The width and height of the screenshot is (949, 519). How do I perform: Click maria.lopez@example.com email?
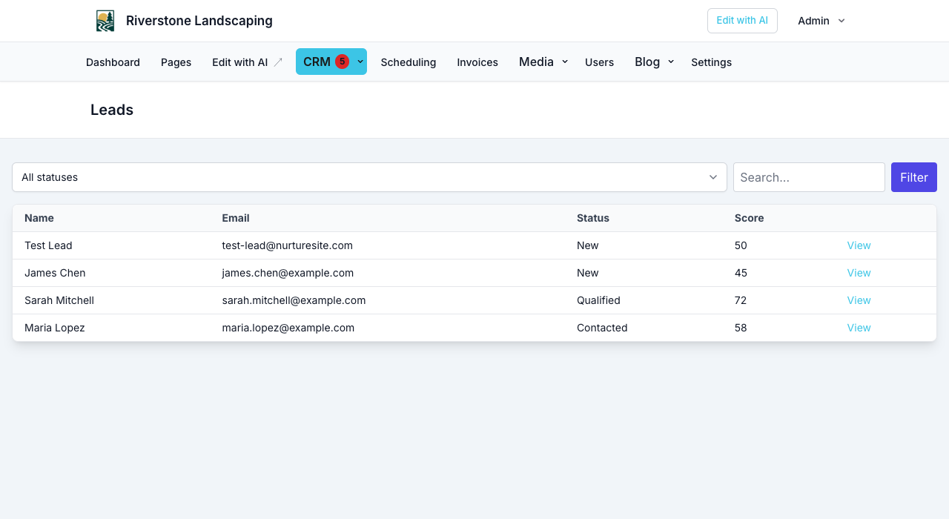point(288,328)
